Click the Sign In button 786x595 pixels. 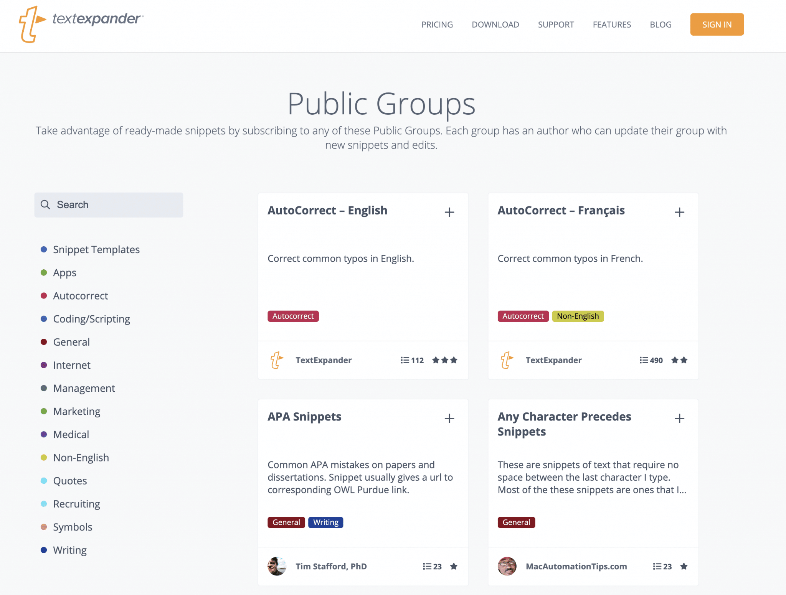click(717, 25)
